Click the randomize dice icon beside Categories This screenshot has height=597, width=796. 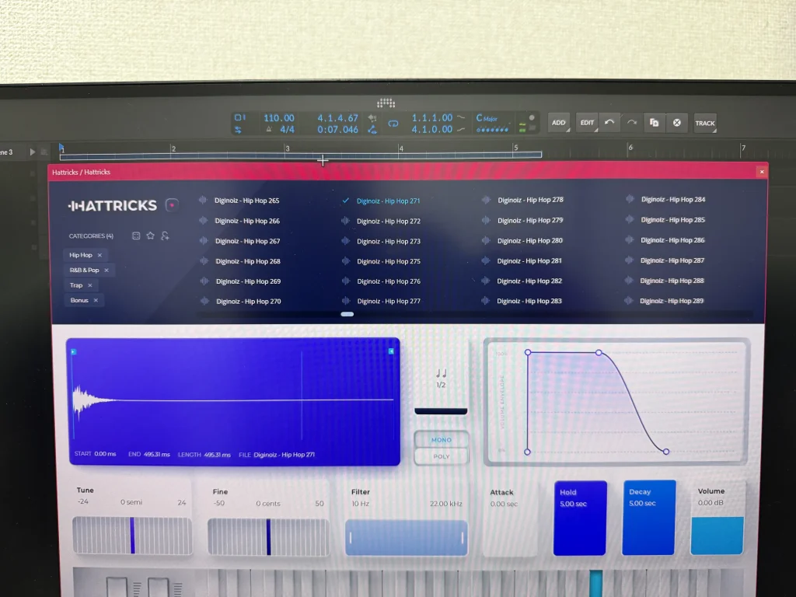click(136, 236)
